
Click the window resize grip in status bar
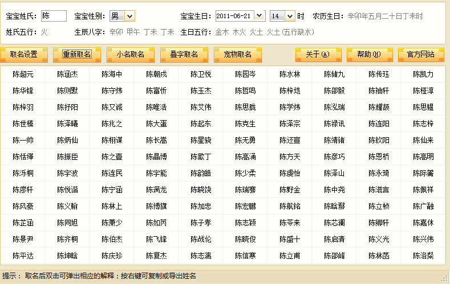tap(445, 278)
